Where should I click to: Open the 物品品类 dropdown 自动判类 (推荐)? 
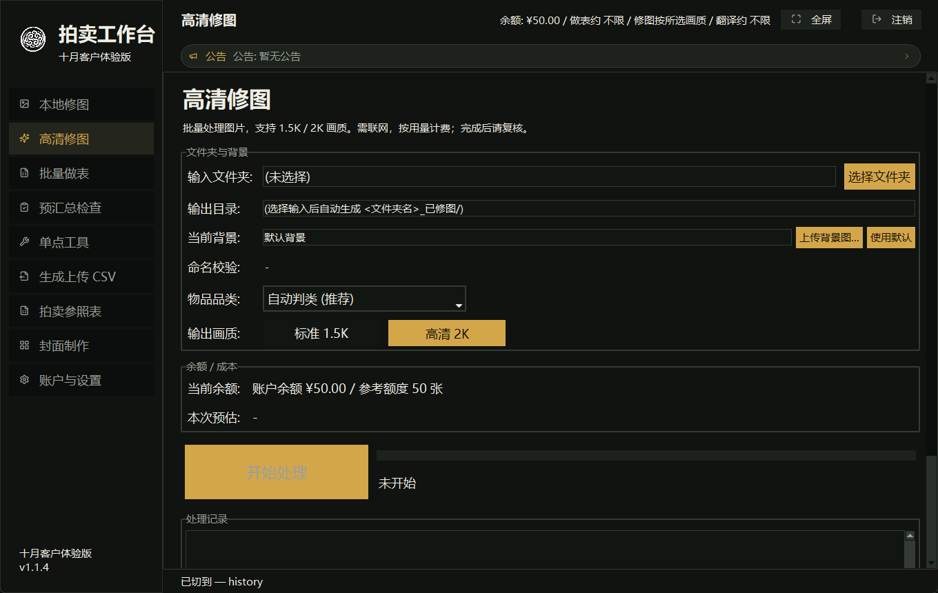(364, 299)
